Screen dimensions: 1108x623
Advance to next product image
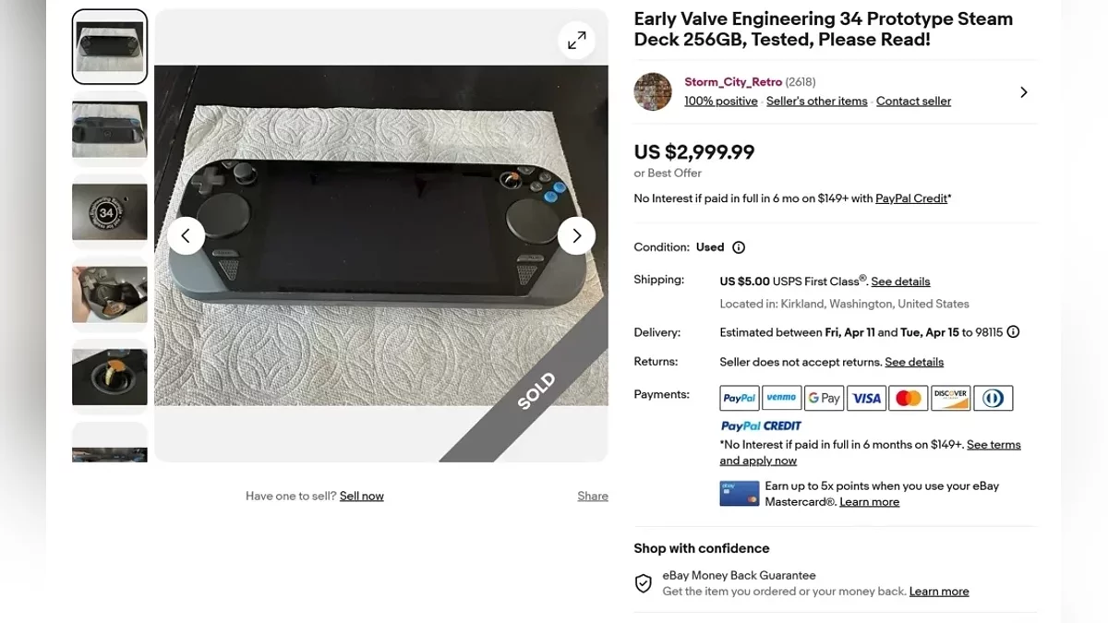(x=576, y=236)
